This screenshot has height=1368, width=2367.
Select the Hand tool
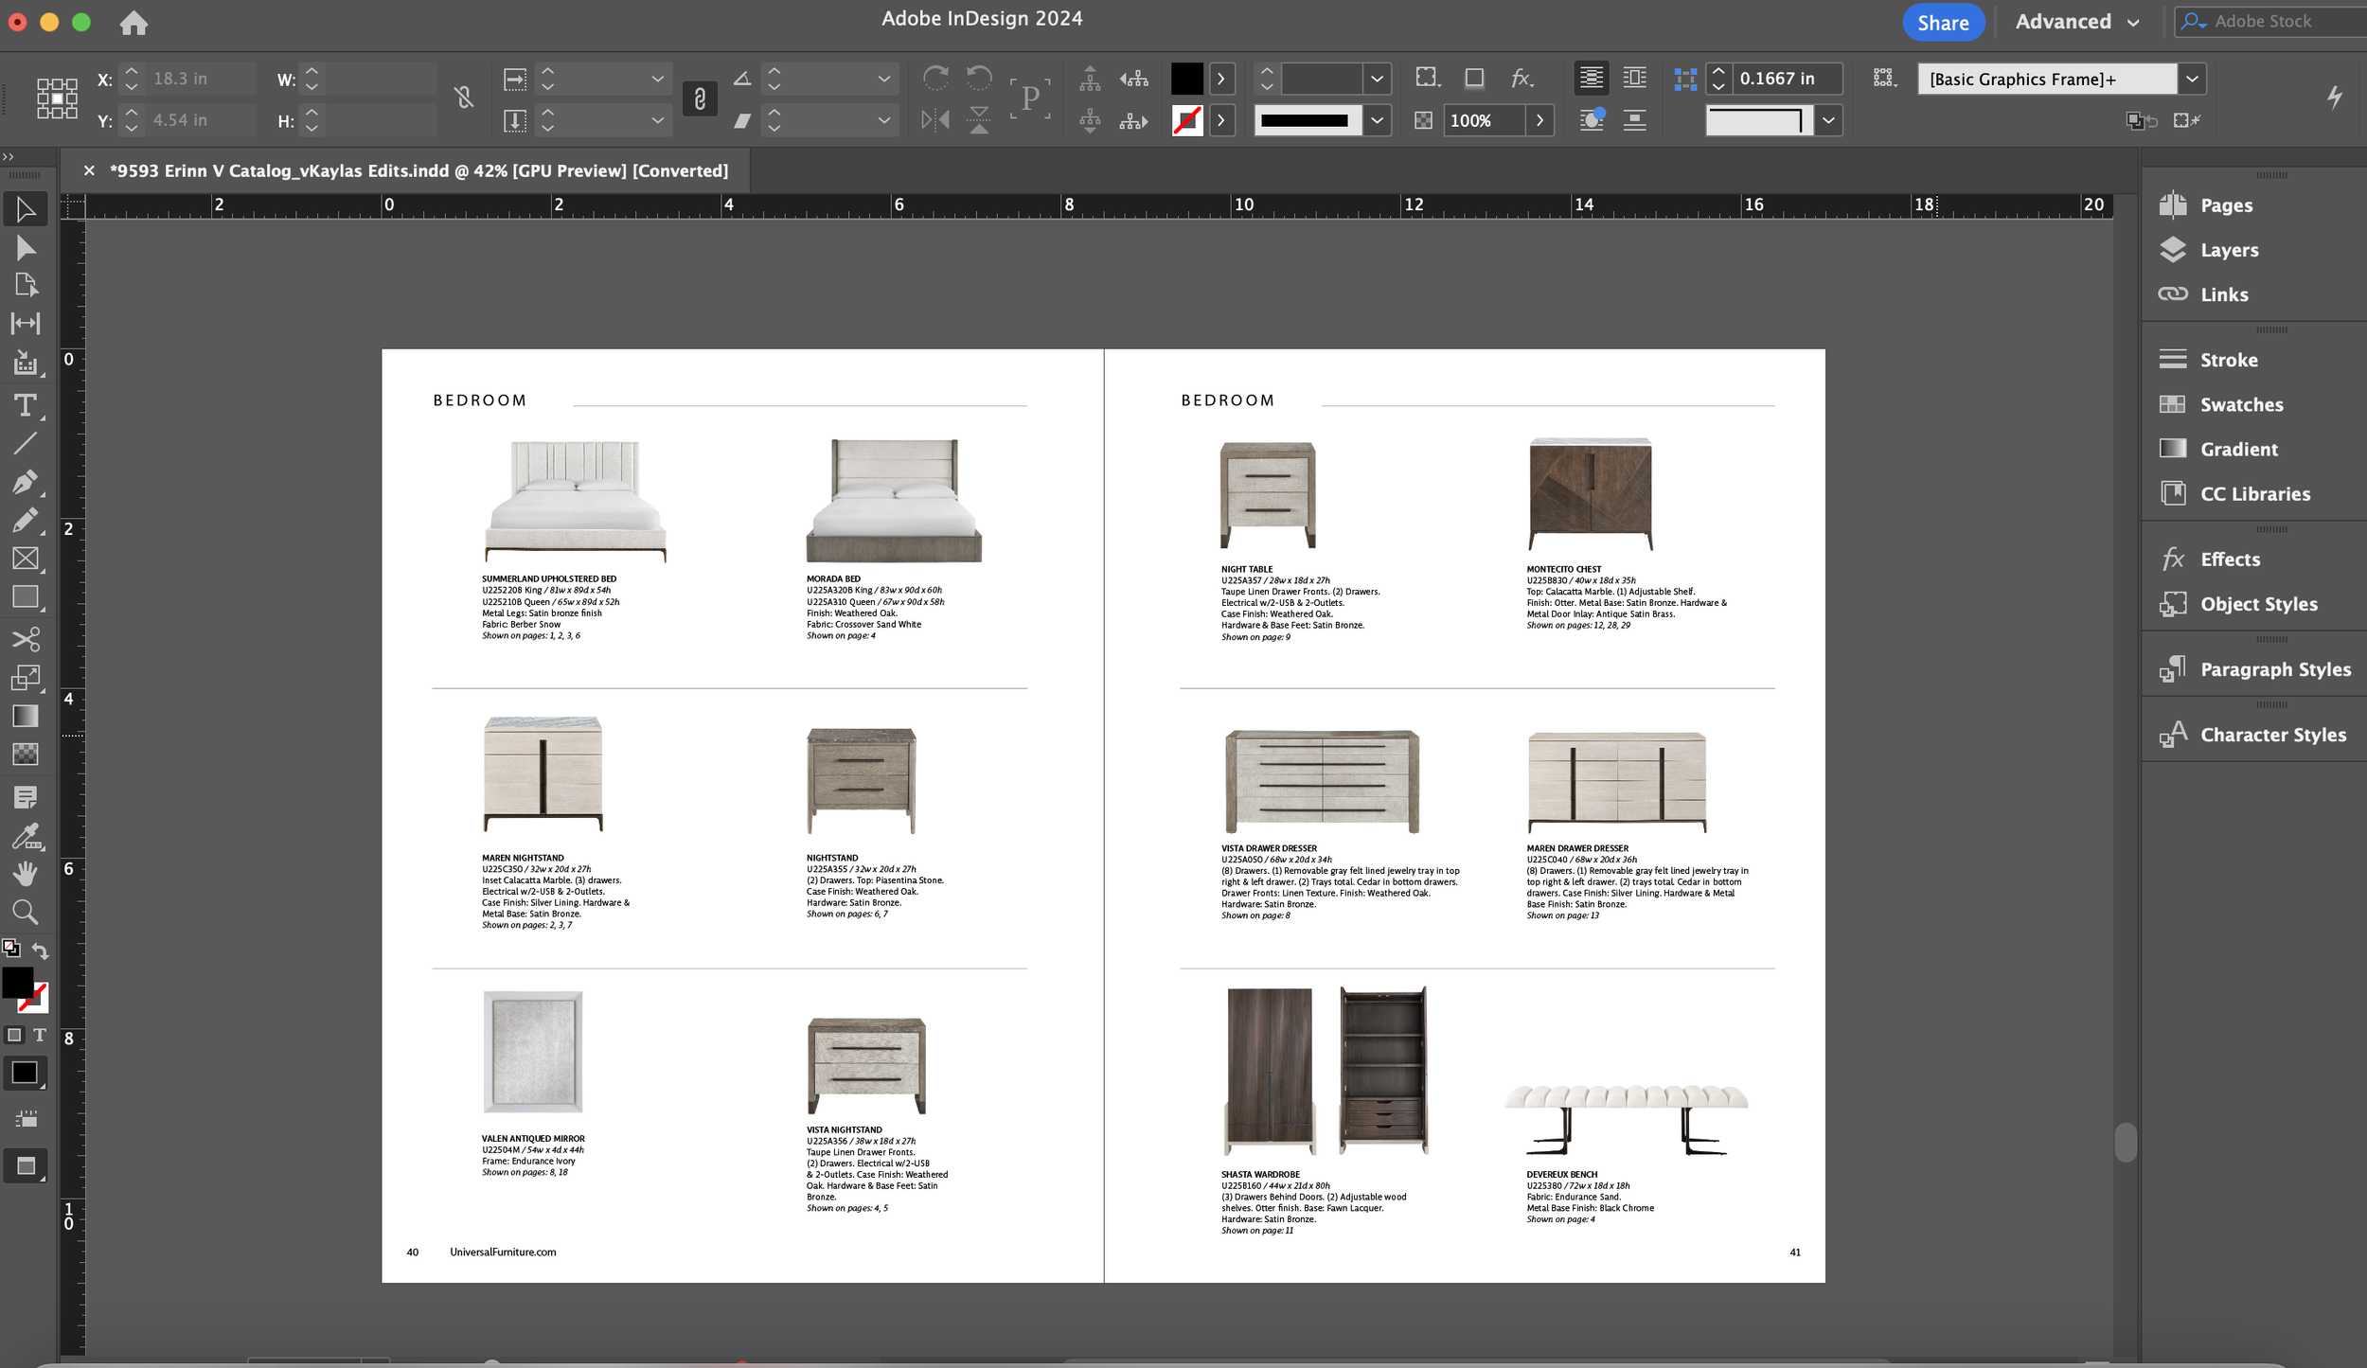click(x=26, y=873)
